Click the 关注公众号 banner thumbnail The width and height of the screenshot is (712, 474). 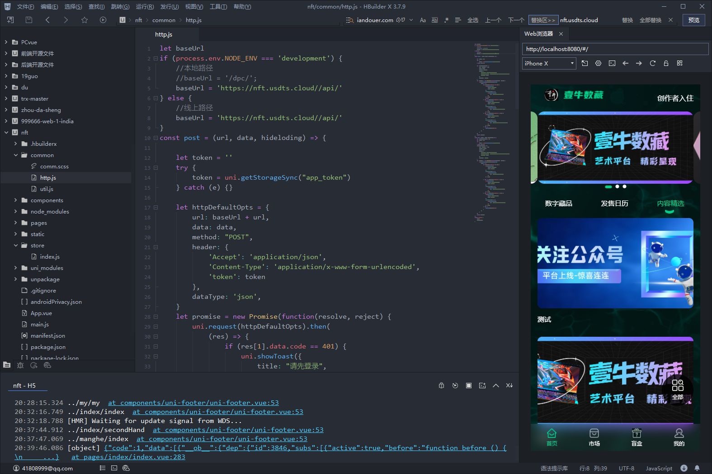[x=615, y=263]
